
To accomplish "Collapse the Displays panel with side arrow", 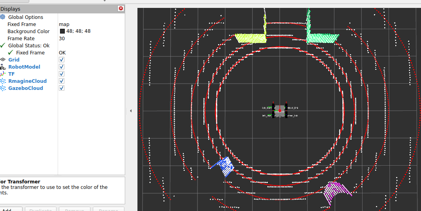I will click(130, 111).
